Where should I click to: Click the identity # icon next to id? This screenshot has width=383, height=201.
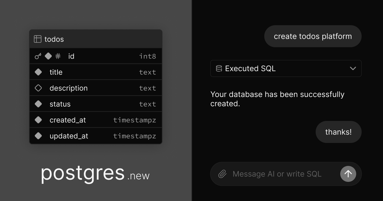tap(58, 56)
